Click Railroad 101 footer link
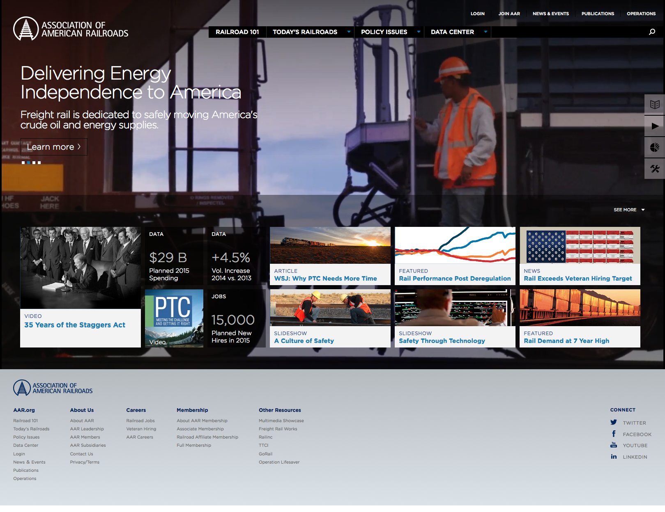Image resolution: width=665 pixels, height=512 pixels. (x=25, y=421)
